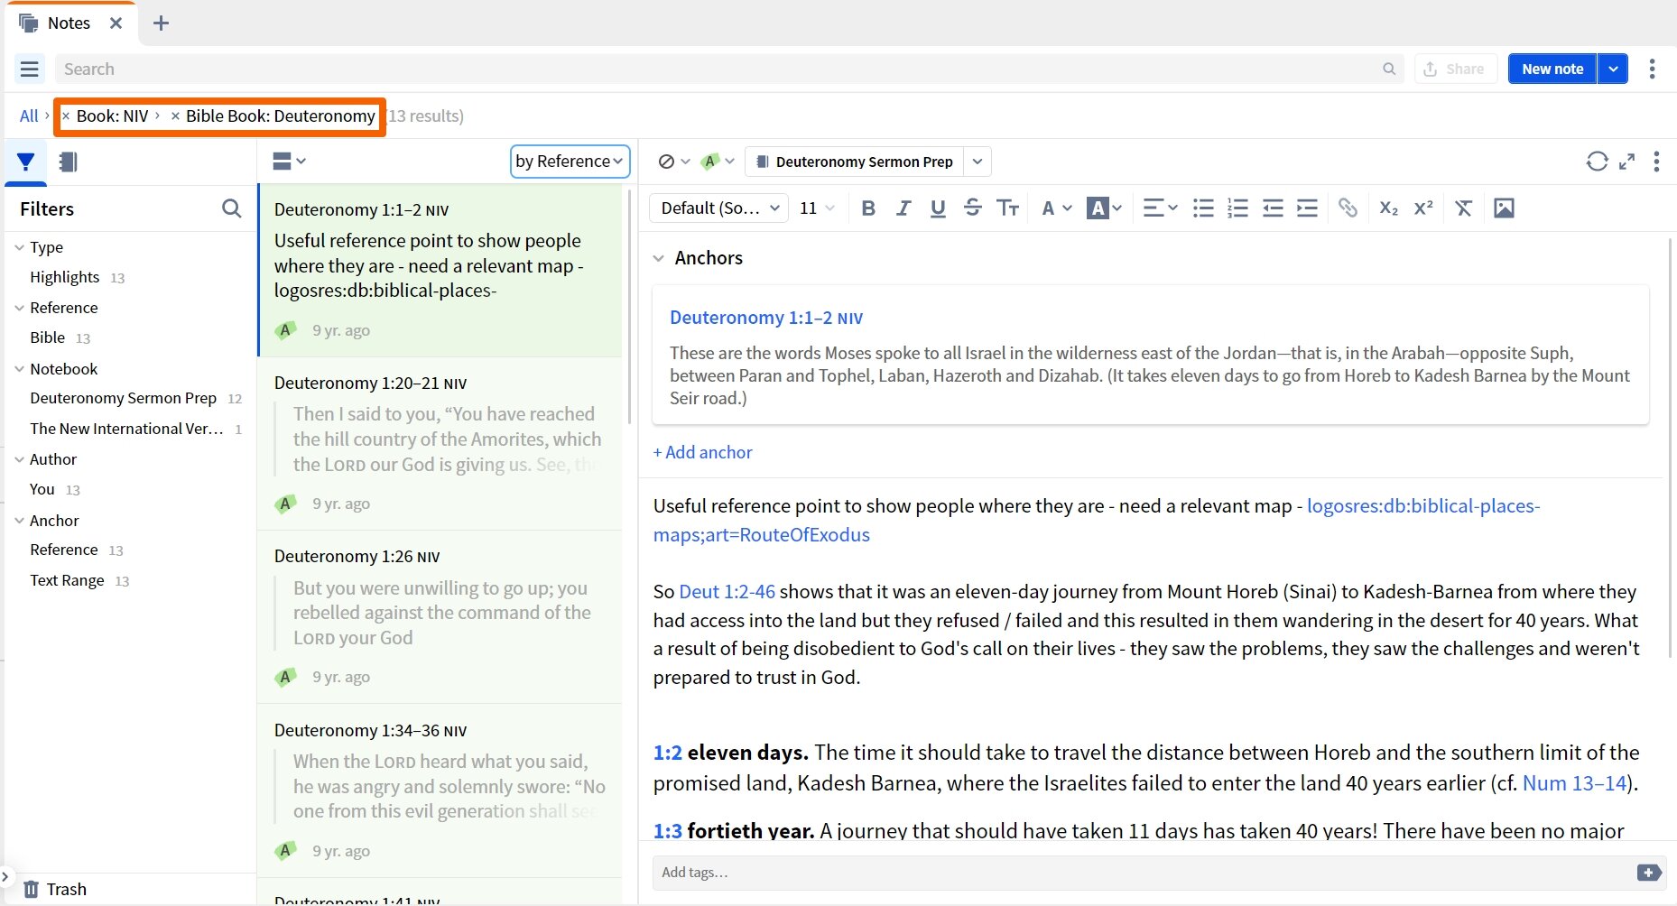Click the Add tags input field
Viewport: 1677px width, 906px height.
tap(1143, 873)
